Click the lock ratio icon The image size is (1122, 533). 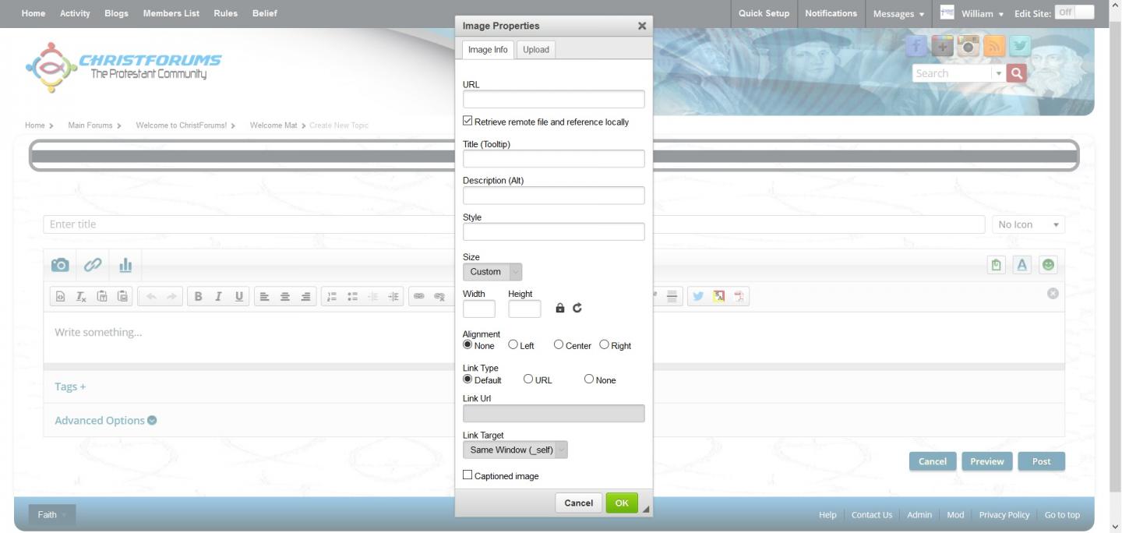tap(559, 308)
